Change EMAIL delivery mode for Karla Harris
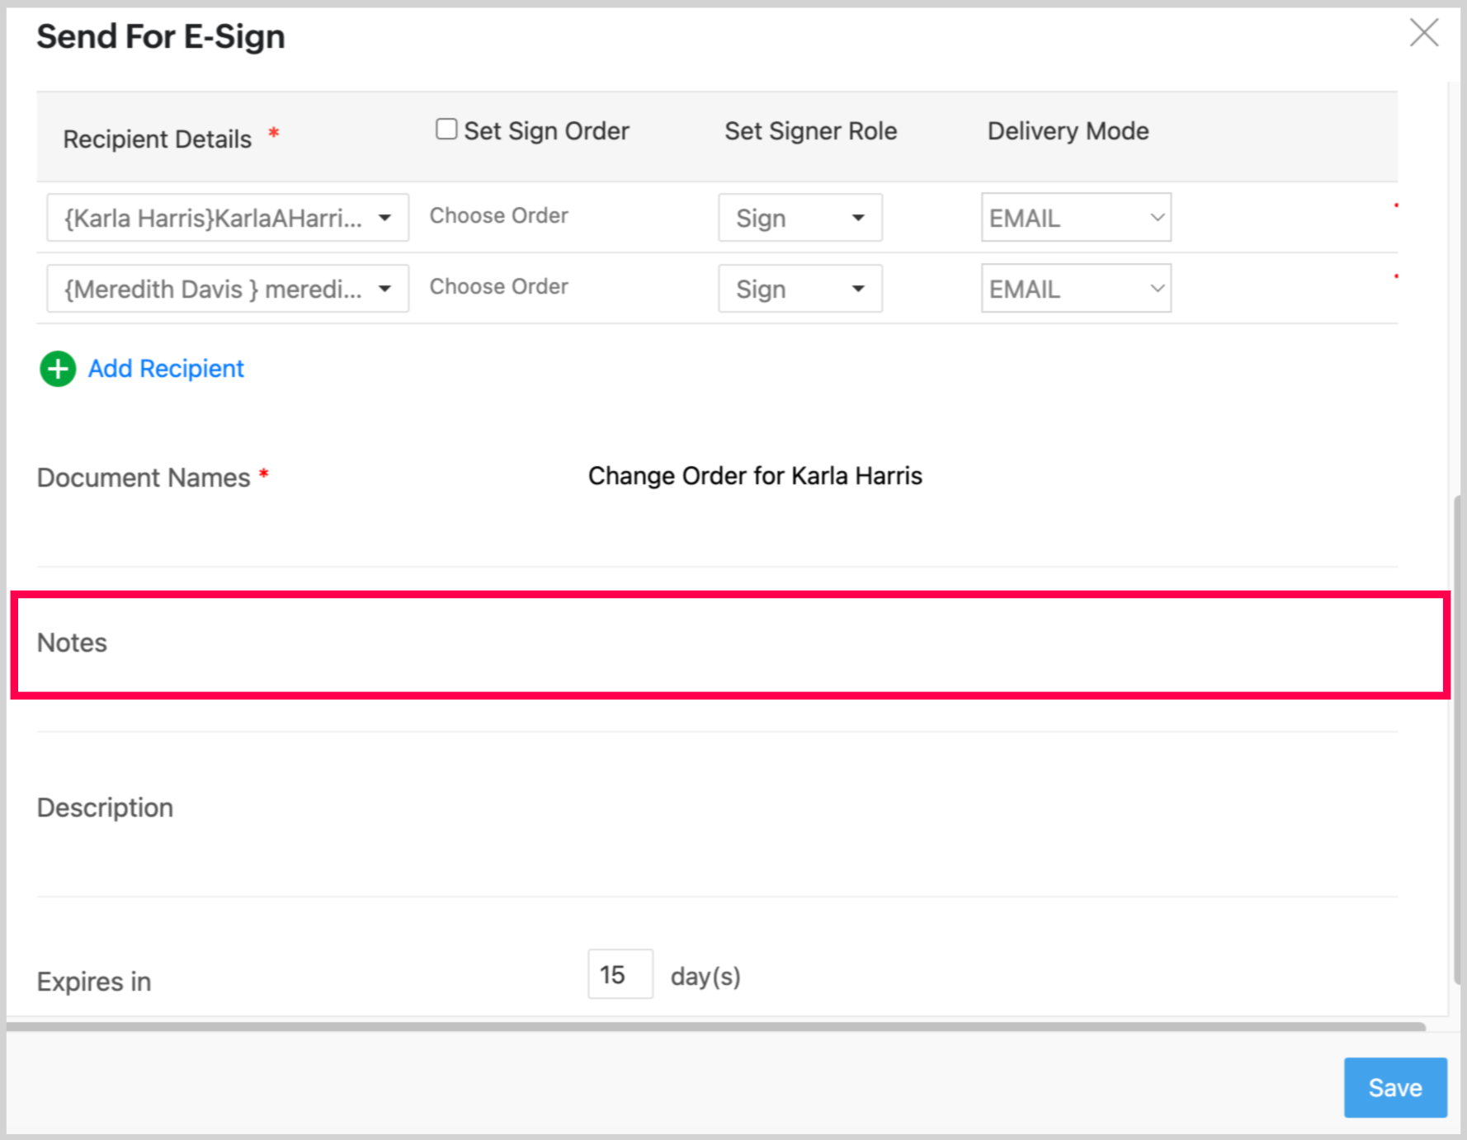 click(1075, 218)
